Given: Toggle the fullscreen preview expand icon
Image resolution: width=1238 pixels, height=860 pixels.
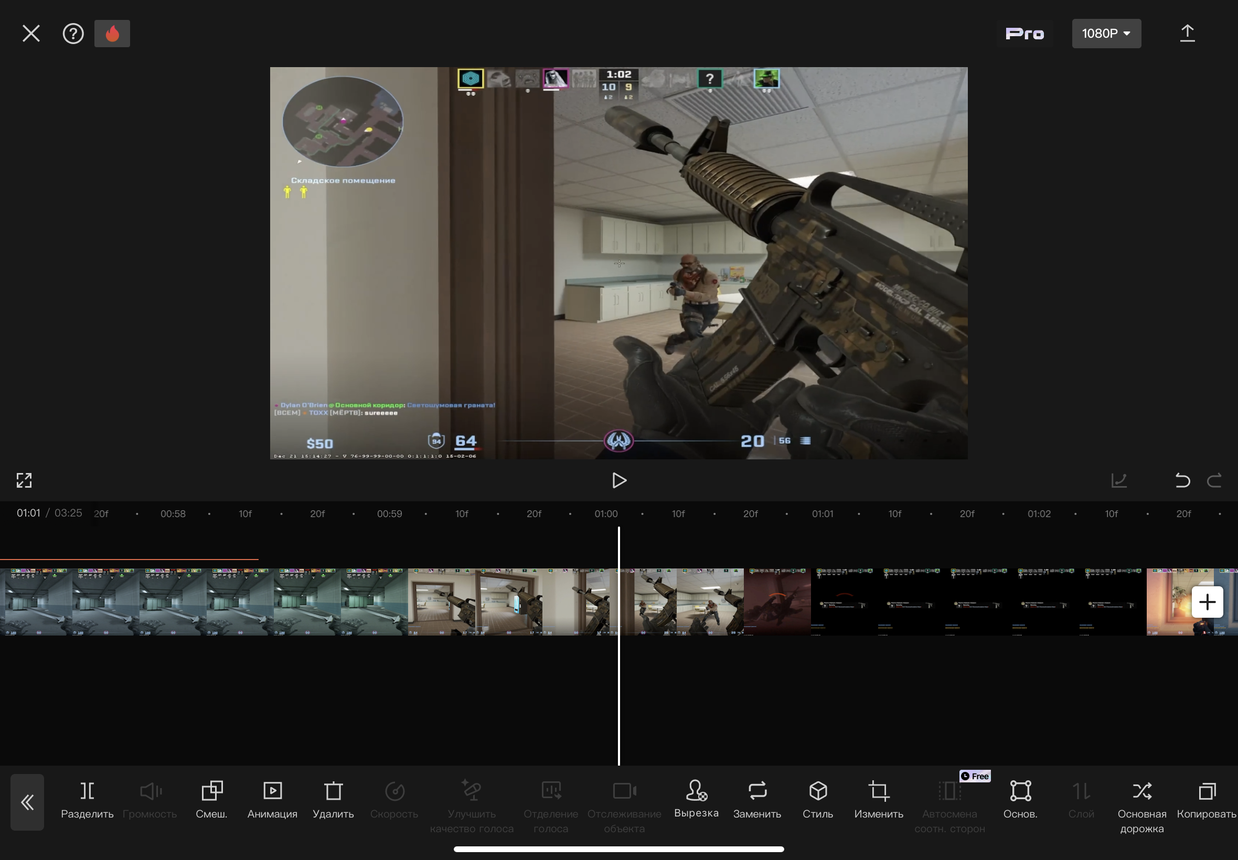Looking at the screenshot, I should 24,480.
